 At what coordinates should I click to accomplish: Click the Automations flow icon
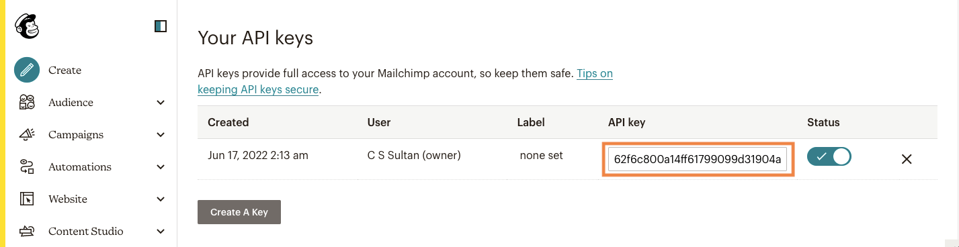tap(27, 166)
